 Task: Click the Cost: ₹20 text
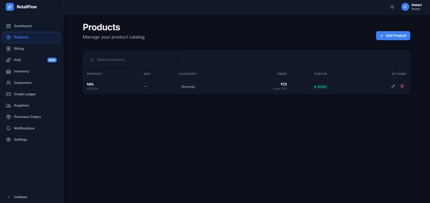pyautogui.click(x=280, y=89)
